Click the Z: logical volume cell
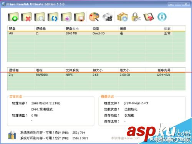192x144 pixels. coord(37,33)
